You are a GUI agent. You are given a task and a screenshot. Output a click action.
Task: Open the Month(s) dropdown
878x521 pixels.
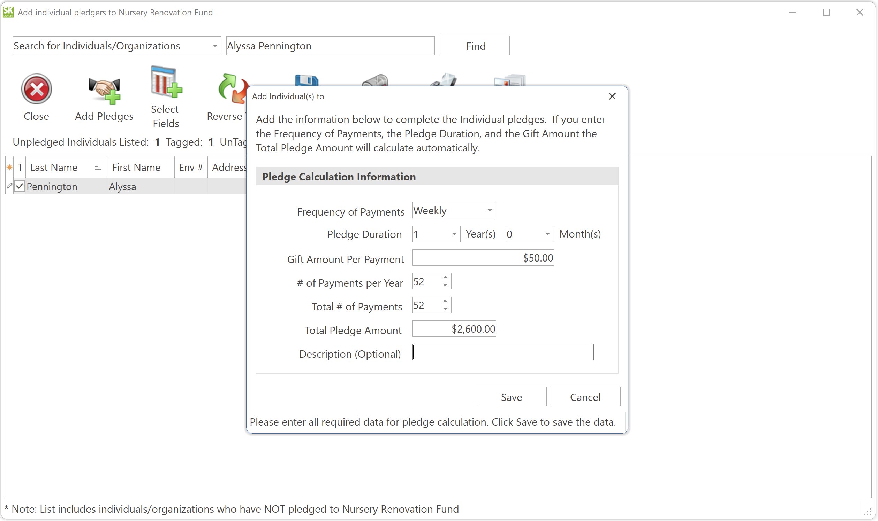(547, 234)
